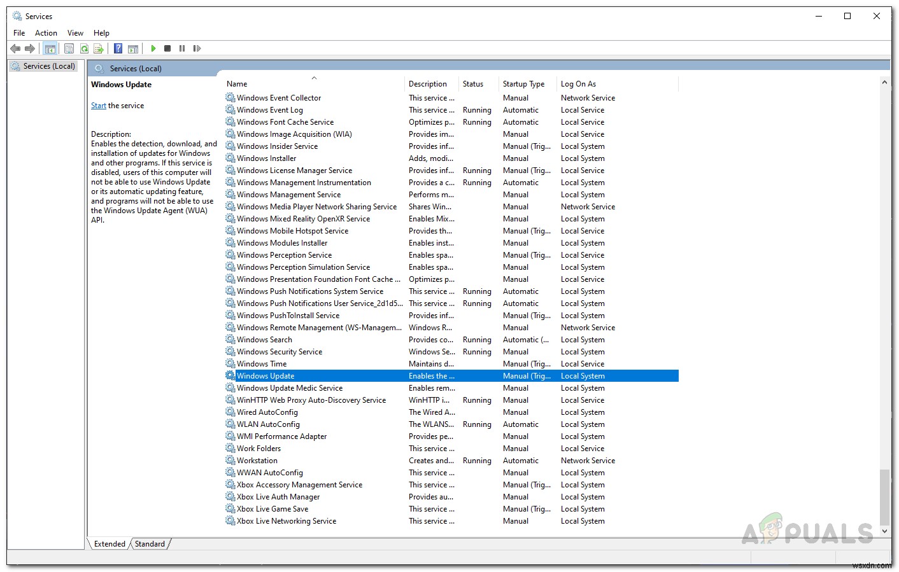Restart the service with the restart icon
Viewport: 899px width, 572px height.
click(x=197, y=48)
